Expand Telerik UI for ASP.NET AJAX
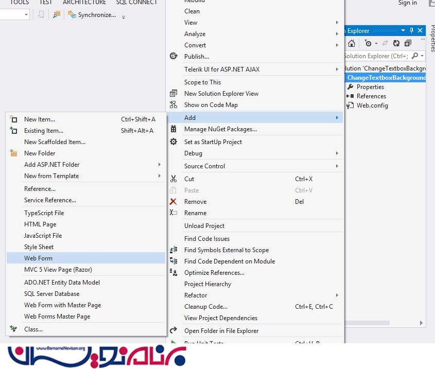This screenshot has width=435, height=369. tap(255, 69)
